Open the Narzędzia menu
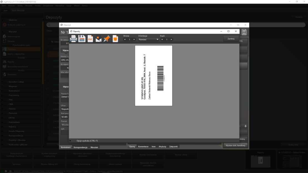Screen dimensions: 308x173 click(x=60, y=6)
